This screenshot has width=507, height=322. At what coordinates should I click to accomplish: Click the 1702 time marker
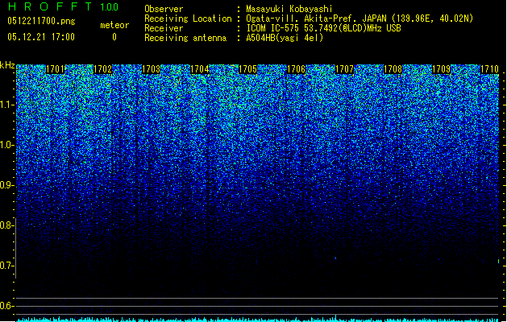pos(103,69)
